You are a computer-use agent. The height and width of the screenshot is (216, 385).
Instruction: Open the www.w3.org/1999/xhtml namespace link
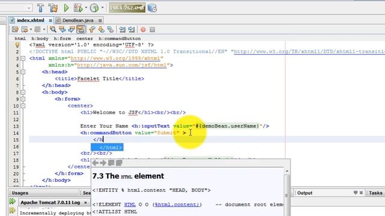pyautogui.click(x=115, y=59)
